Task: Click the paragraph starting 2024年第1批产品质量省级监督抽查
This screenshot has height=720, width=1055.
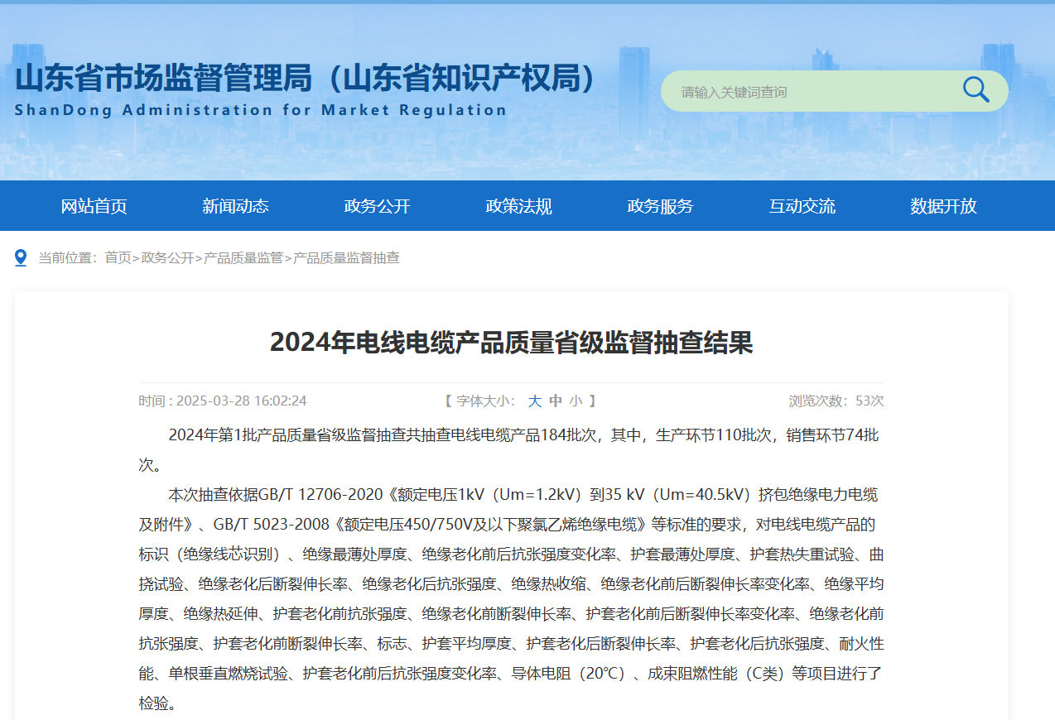Action: [x=511, y=449]
